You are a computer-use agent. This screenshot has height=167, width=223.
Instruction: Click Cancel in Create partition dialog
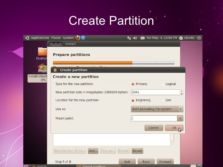click(x=154, y=128)
